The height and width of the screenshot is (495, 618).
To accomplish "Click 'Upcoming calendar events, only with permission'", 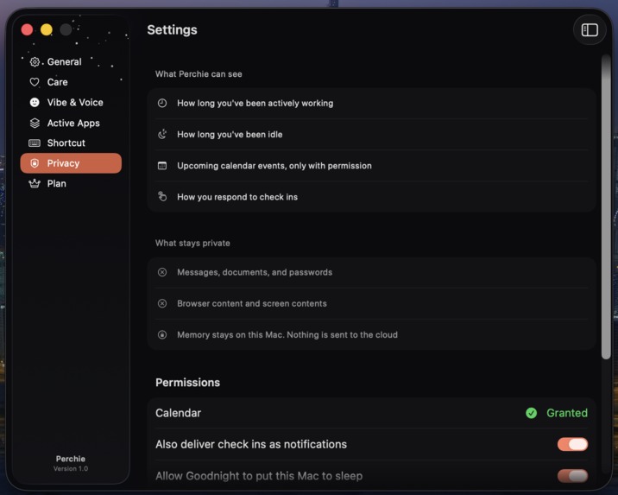I will [x=274, y=166].
